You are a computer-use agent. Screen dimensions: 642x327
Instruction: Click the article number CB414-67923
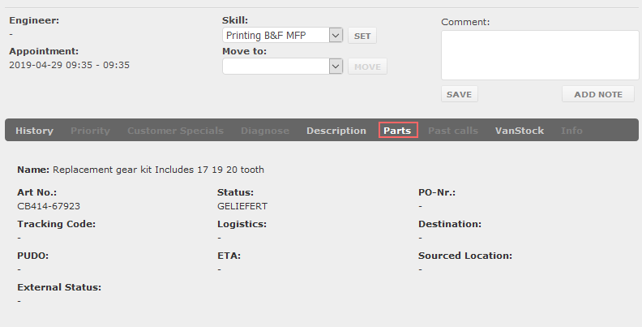[49, 206]
